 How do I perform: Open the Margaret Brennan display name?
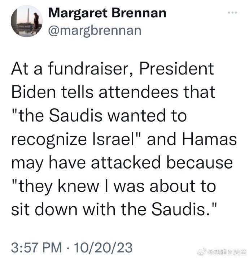pyautogui.click(x=107, y=13)
